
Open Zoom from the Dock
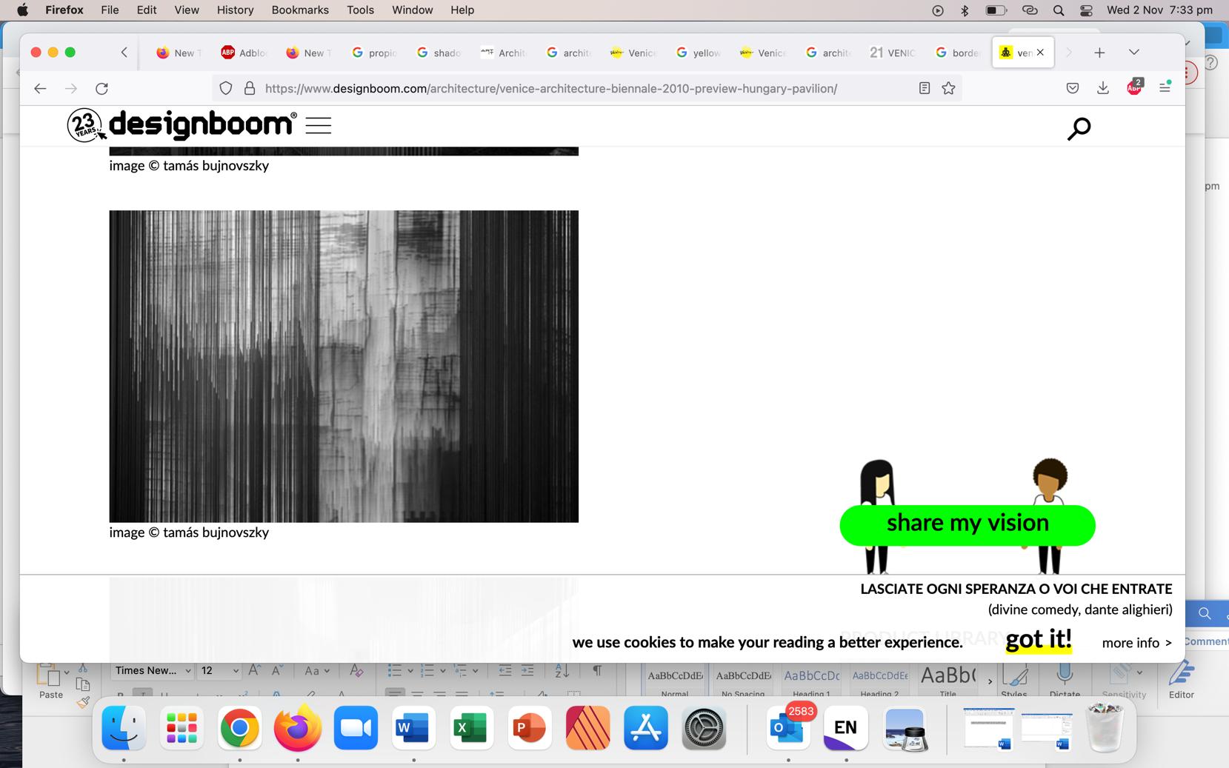click(x=356, y=727)
